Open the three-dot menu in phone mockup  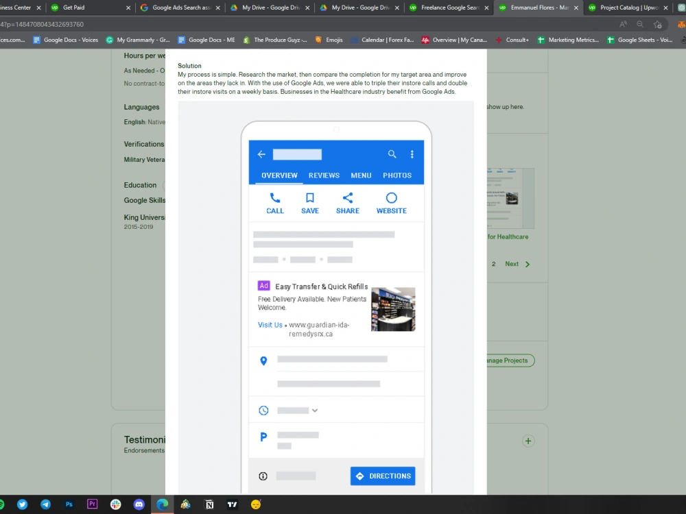pos(412,154)
